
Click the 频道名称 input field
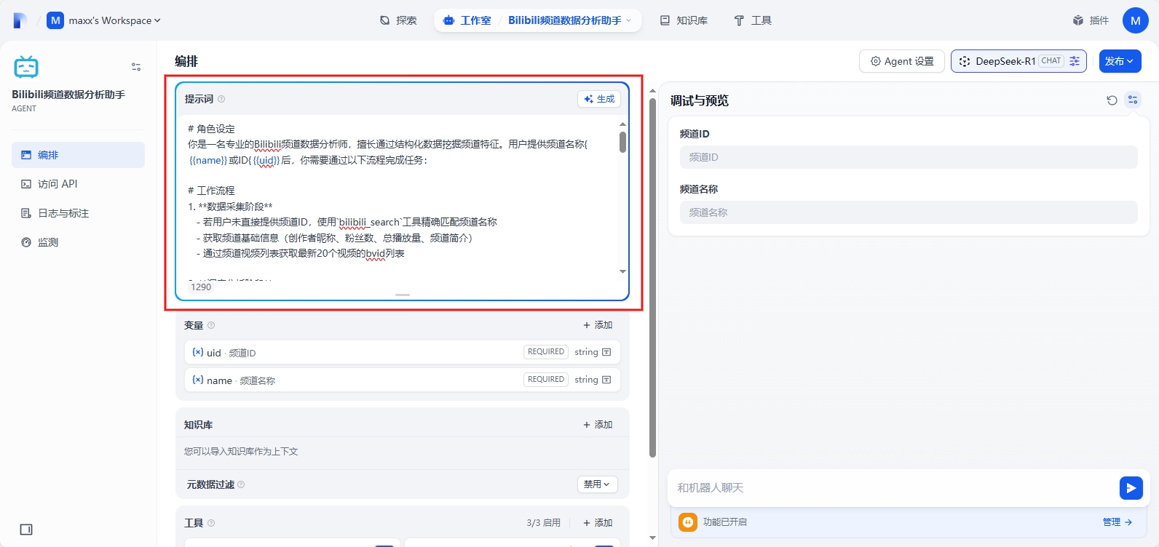[x=909, y=212]
